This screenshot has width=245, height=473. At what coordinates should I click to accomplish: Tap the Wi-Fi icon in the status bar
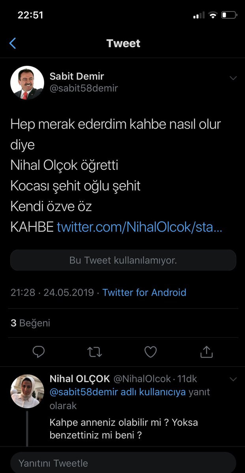pyautogui.click(x=213, y=15)
